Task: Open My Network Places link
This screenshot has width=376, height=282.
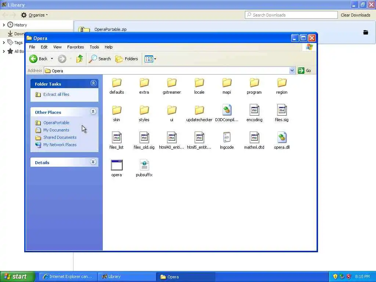Action: [x=60, y=145]
